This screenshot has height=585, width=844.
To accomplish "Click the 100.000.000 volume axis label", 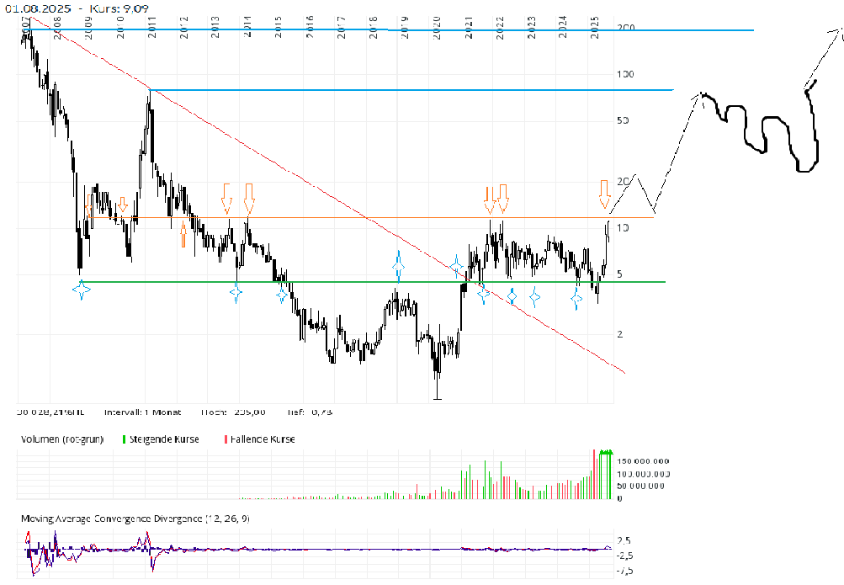I will coord(643,474).
